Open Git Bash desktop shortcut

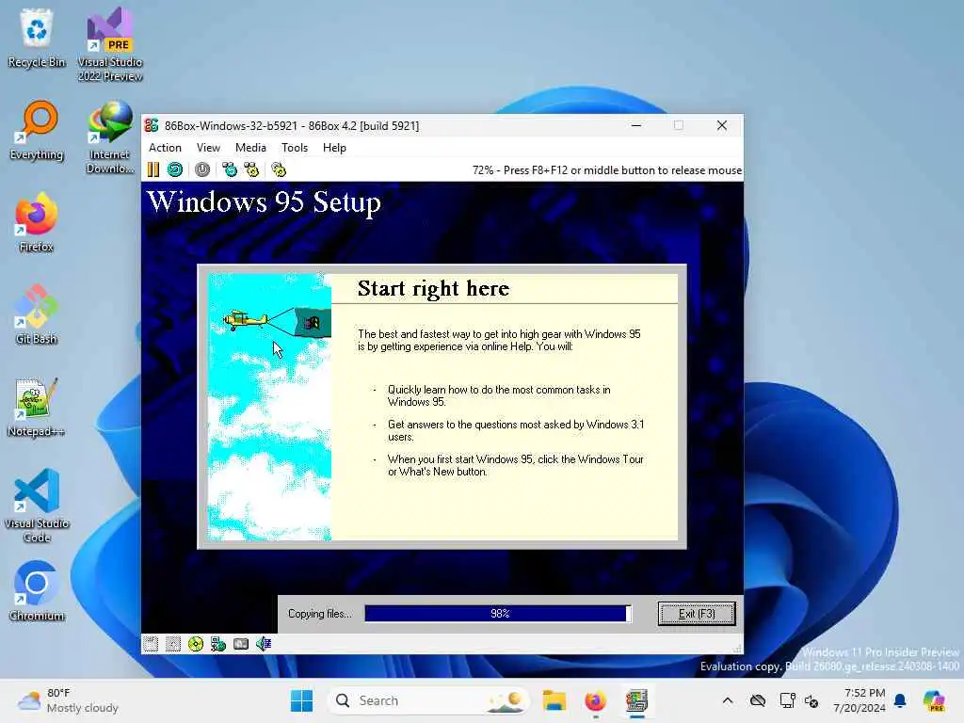point(37,314)
